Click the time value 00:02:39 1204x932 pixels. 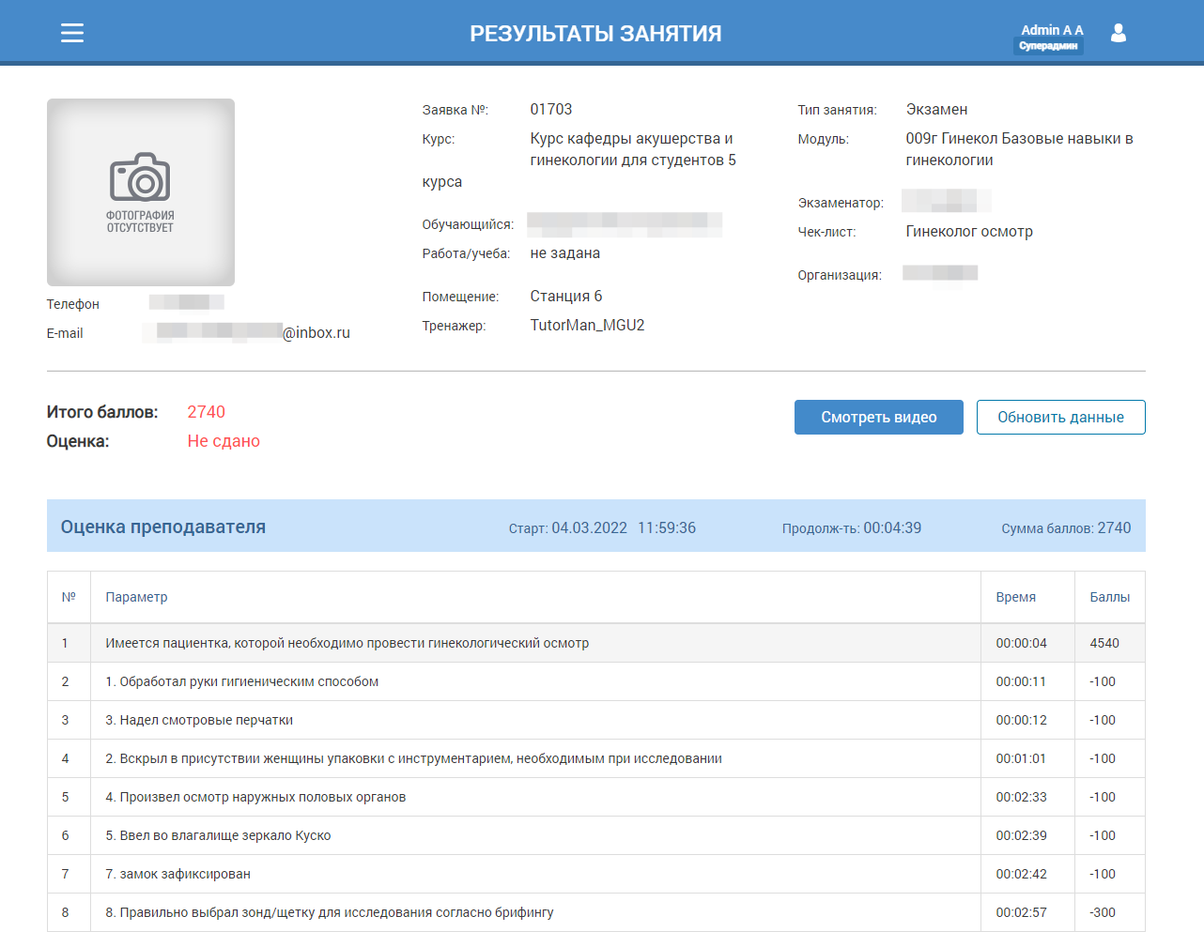[x=1021, y=835]
